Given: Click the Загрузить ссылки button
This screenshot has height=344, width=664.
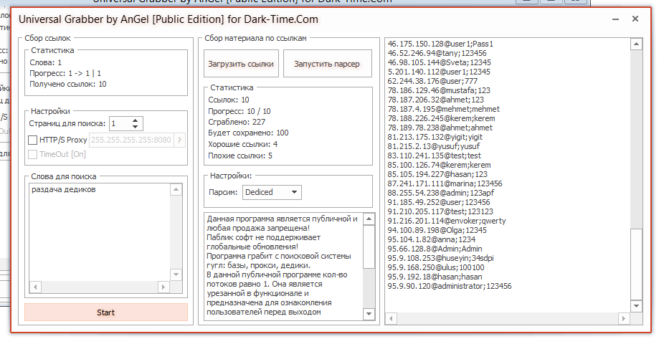Looking at the screenshot, I should coord(241,64).
